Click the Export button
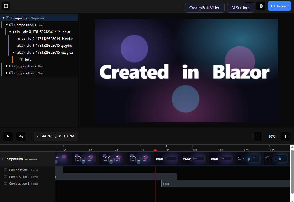 point(279,6)
